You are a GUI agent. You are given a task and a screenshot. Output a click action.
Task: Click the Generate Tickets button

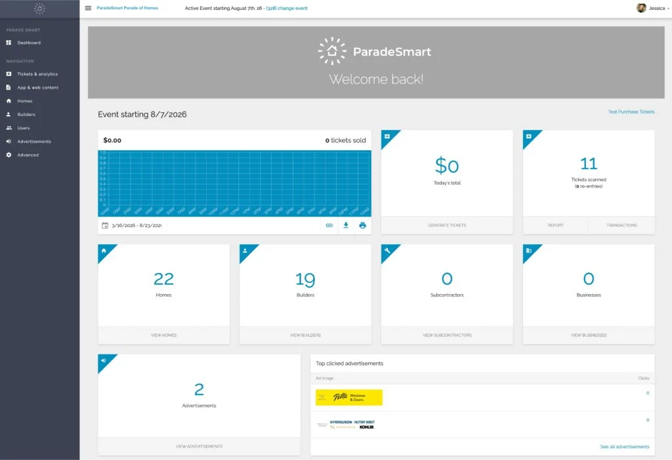pyautogui.click(x=447, y=225)
